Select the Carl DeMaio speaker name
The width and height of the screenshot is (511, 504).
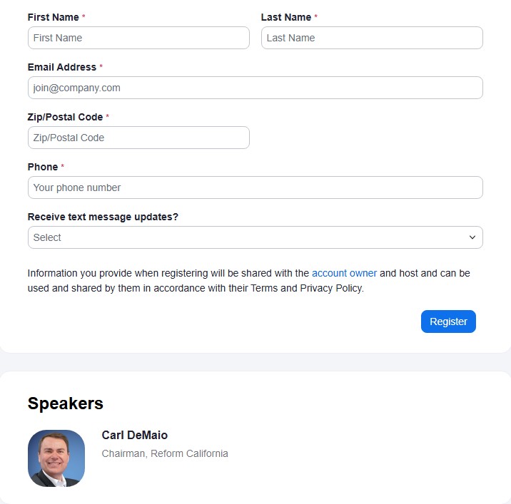tap(135, 435)
